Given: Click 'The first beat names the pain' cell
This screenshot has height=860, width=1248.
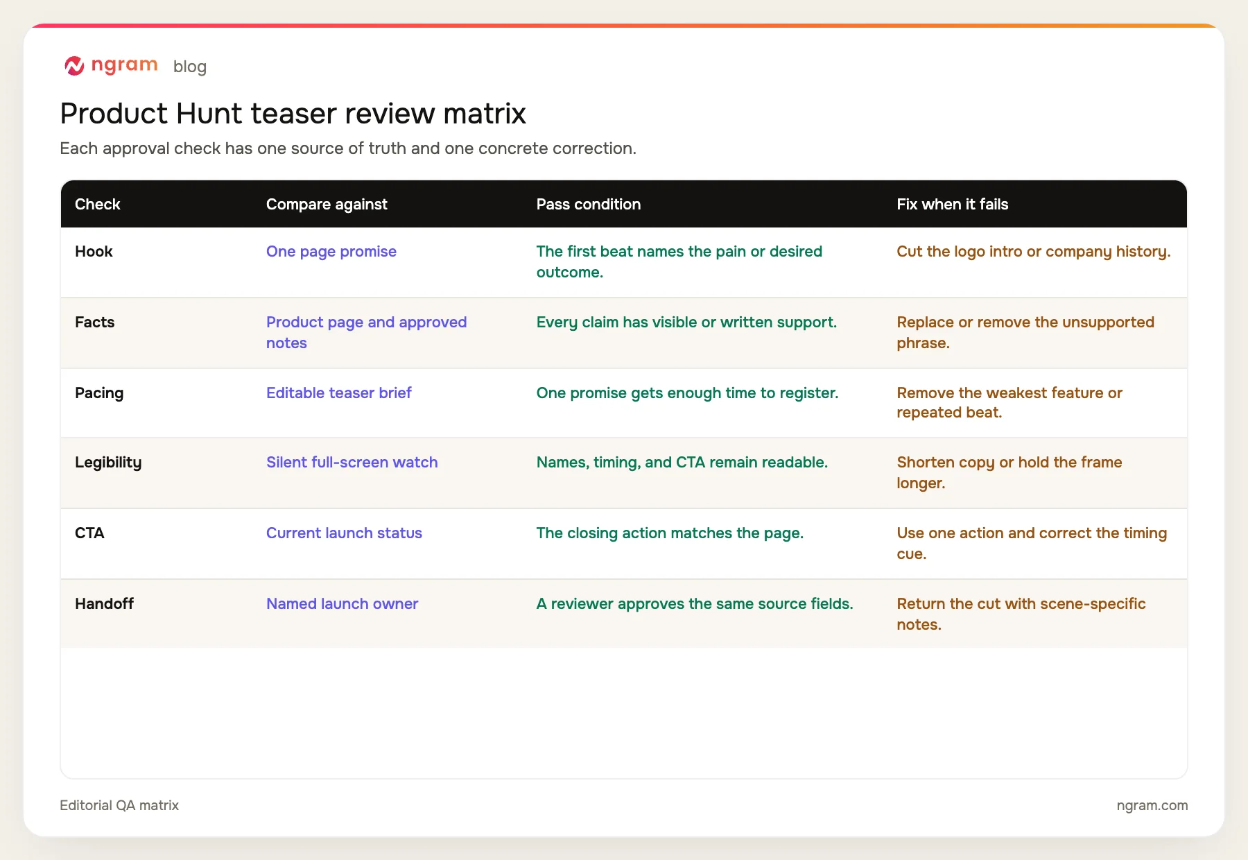Looking at the screenshot, I should point(679,261).
